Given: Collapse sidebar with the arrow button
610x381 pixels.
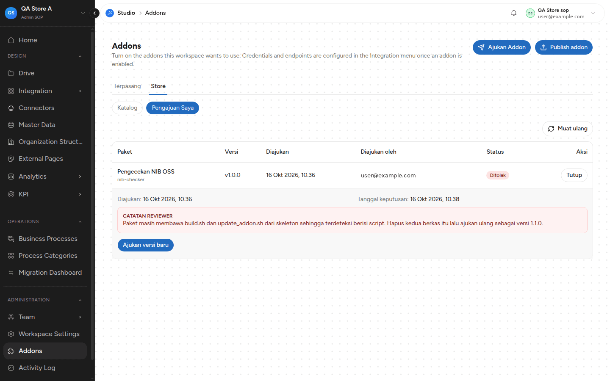Looking at the screenshot, I should (95, 13).
